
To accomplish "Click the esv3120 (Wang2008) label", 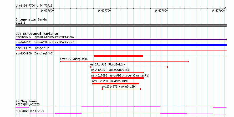I will click(74, 59).
